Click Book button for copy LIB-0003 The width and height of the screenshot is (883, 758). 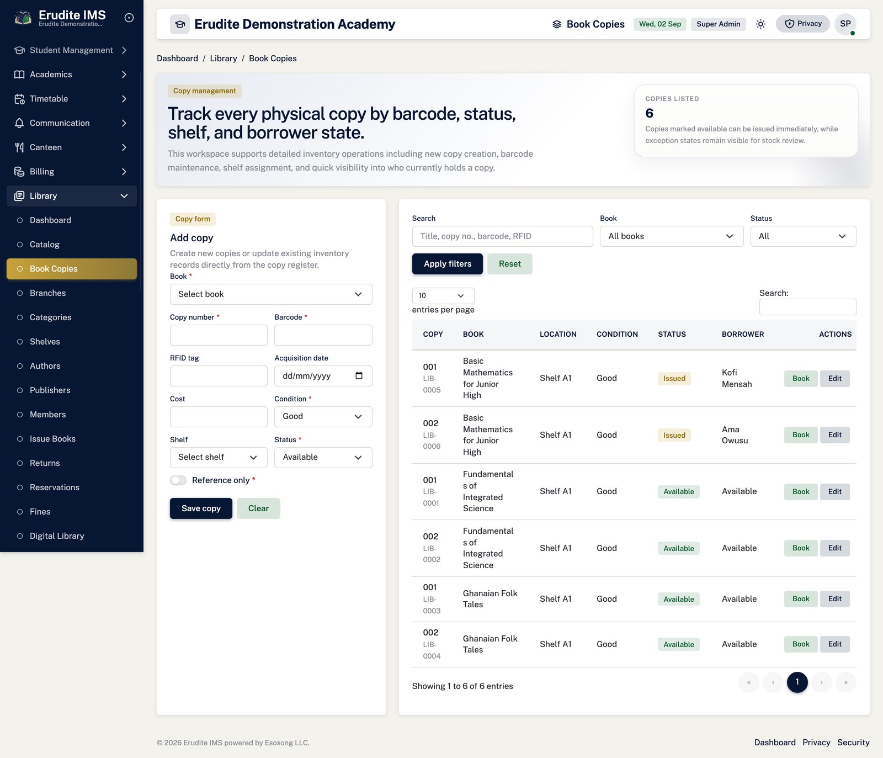pyautogui.click(x=801, y=599)
